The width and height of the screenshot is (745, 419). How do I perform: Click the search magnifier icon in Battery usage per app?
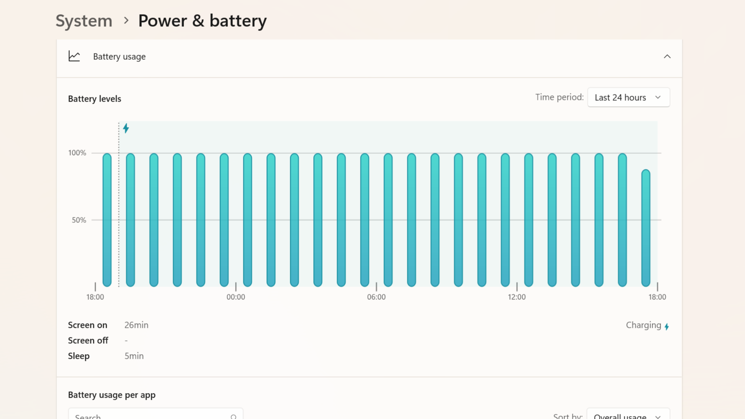click(x=233, y=416)
